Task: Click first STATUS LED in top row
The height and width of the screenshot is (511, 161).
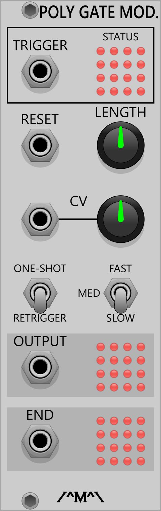Action: point(101,51)
